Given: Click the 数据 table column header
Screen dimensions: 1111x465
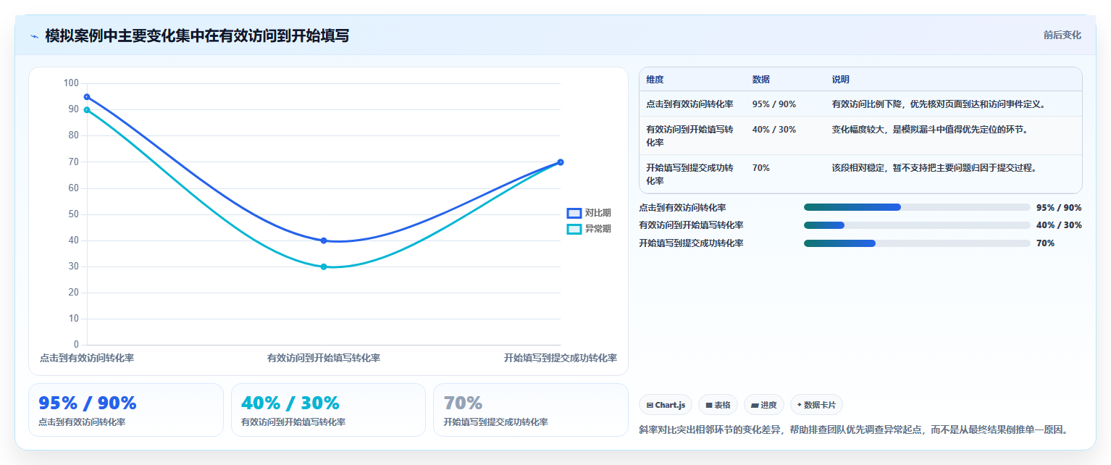Looking at the screenshot, I should [x=761, y=80].
